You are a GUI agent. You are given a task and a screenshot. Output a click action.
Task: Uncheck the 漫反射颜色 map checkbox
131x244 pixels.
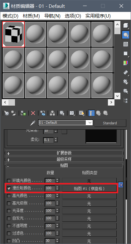click(x=9, y=188)
